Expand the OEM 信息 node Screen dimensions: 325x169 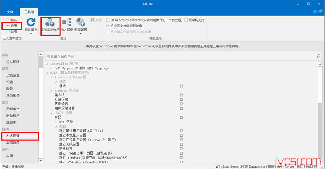pos(56,122)
